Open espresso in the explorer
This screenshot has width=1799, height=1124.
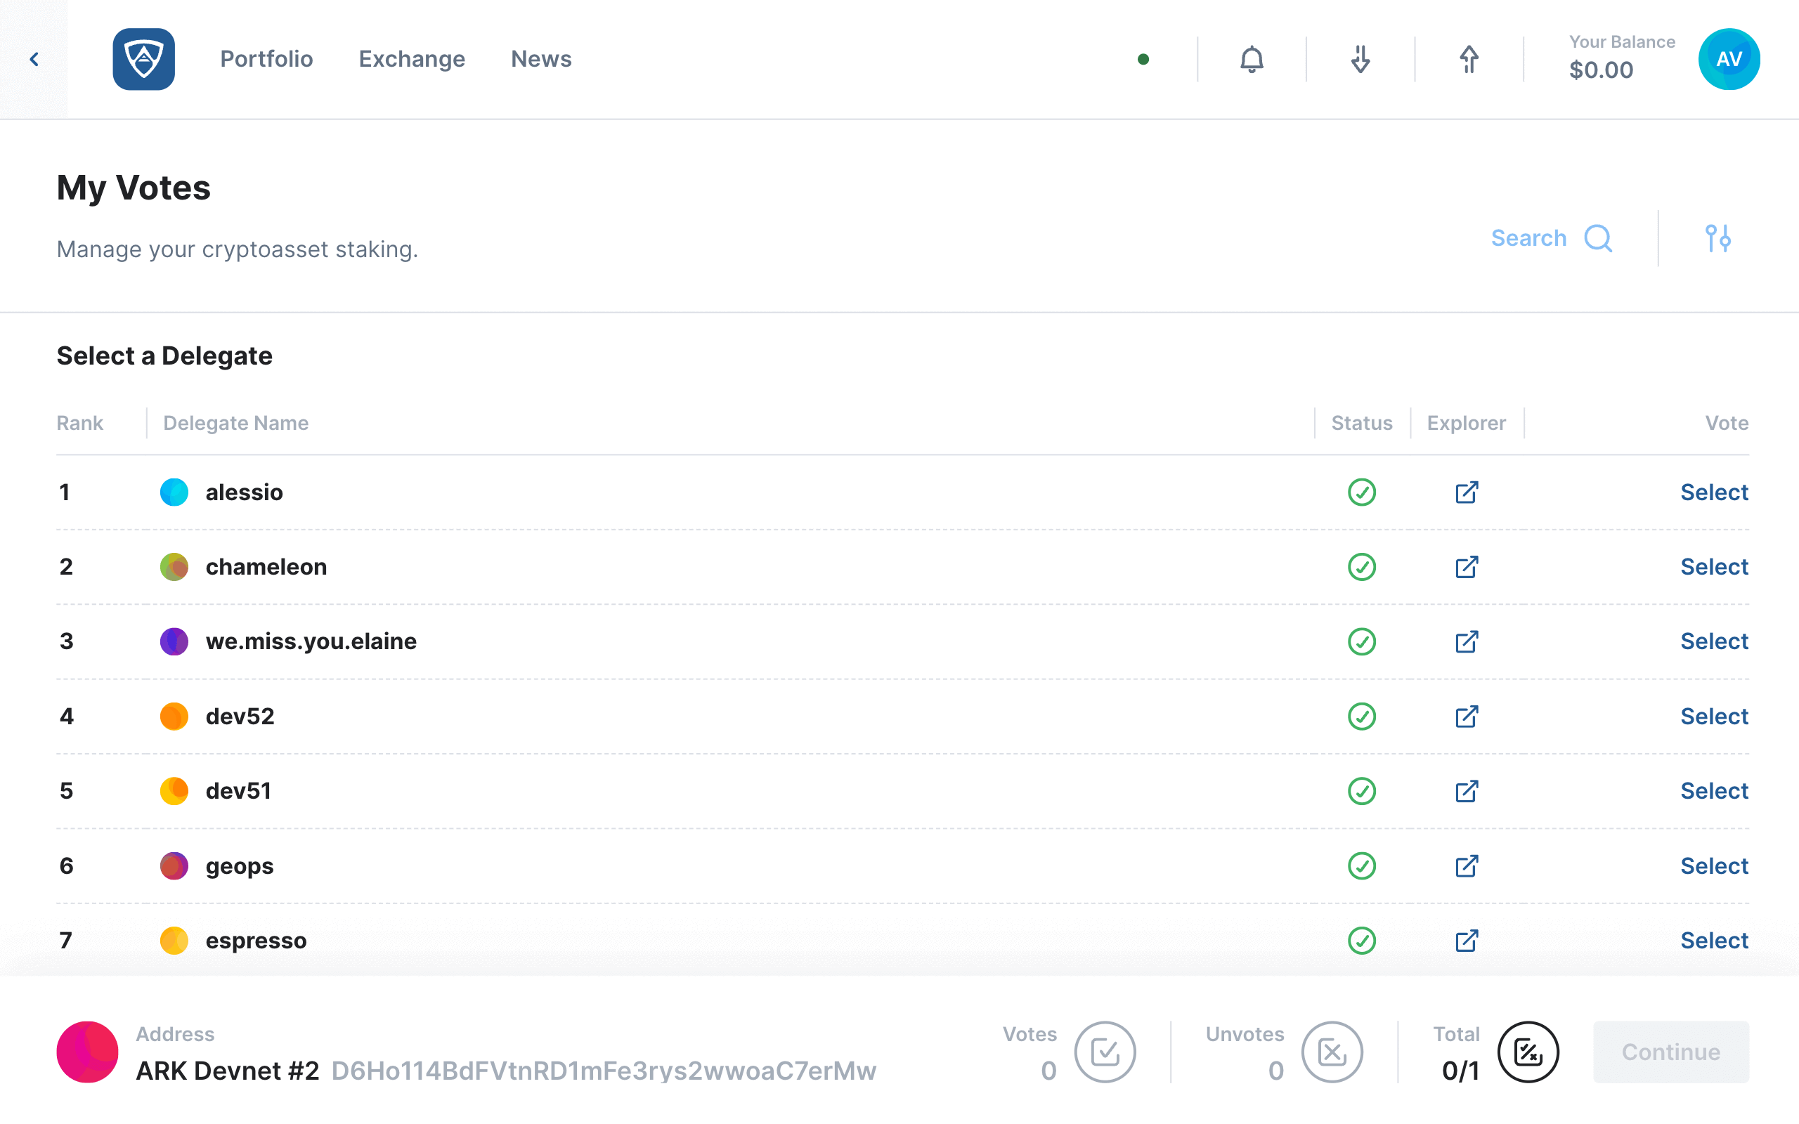tap(1466, 941)
